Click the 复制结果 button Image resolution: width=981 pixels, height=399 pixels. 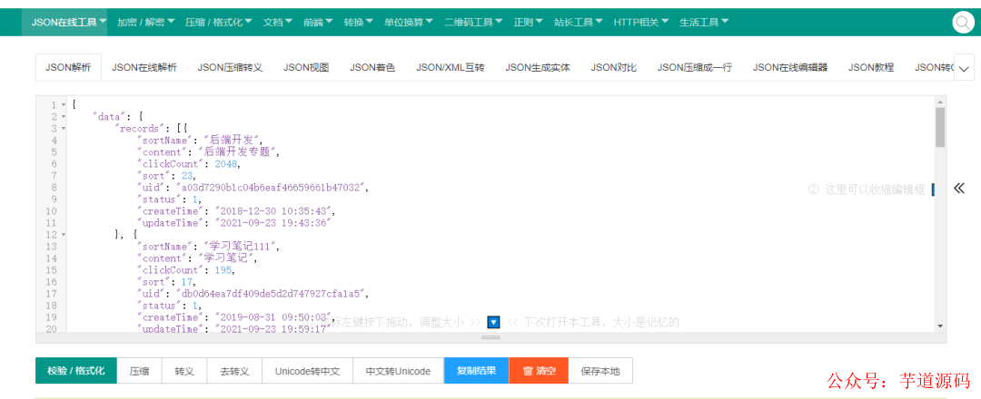(x=477, y=371)
